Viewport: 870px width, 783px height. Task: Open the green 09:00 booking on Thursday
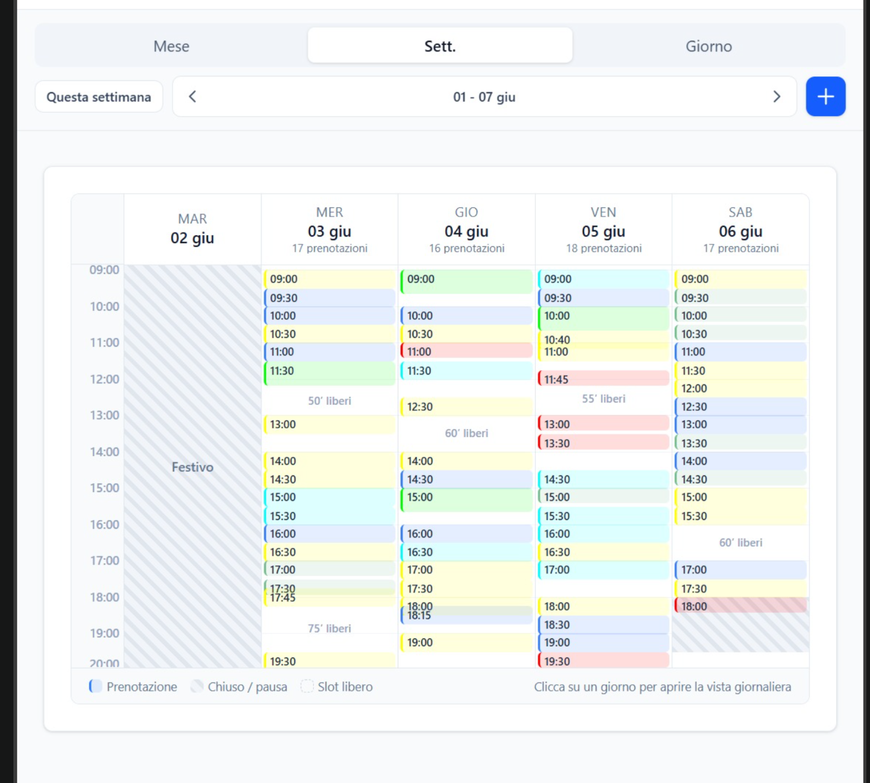pyautogui.click(x=467, y=282)
